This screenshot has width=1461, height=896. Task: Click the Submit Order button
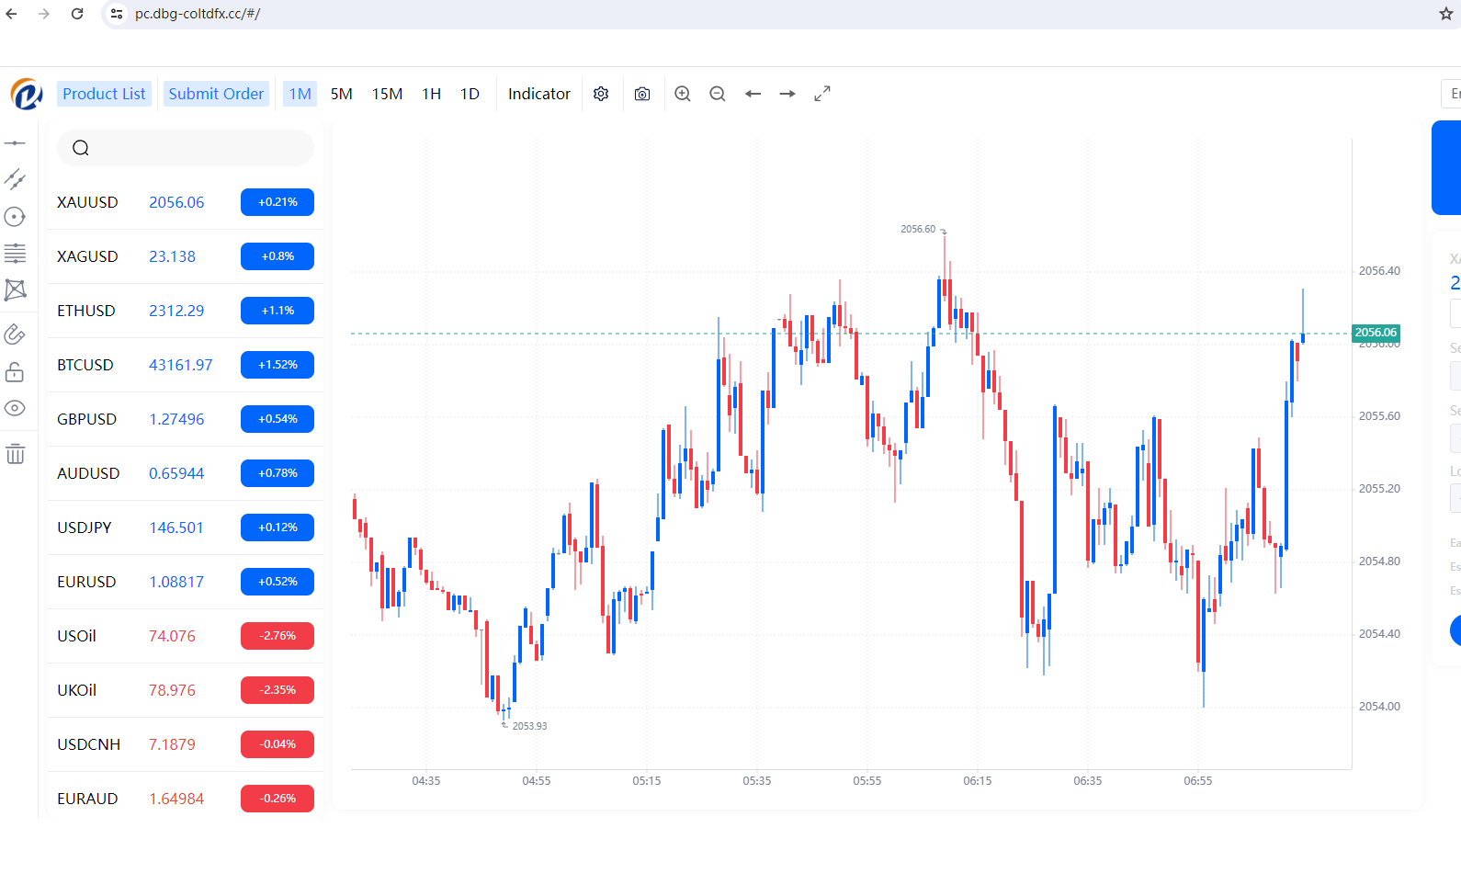(216, 94)
